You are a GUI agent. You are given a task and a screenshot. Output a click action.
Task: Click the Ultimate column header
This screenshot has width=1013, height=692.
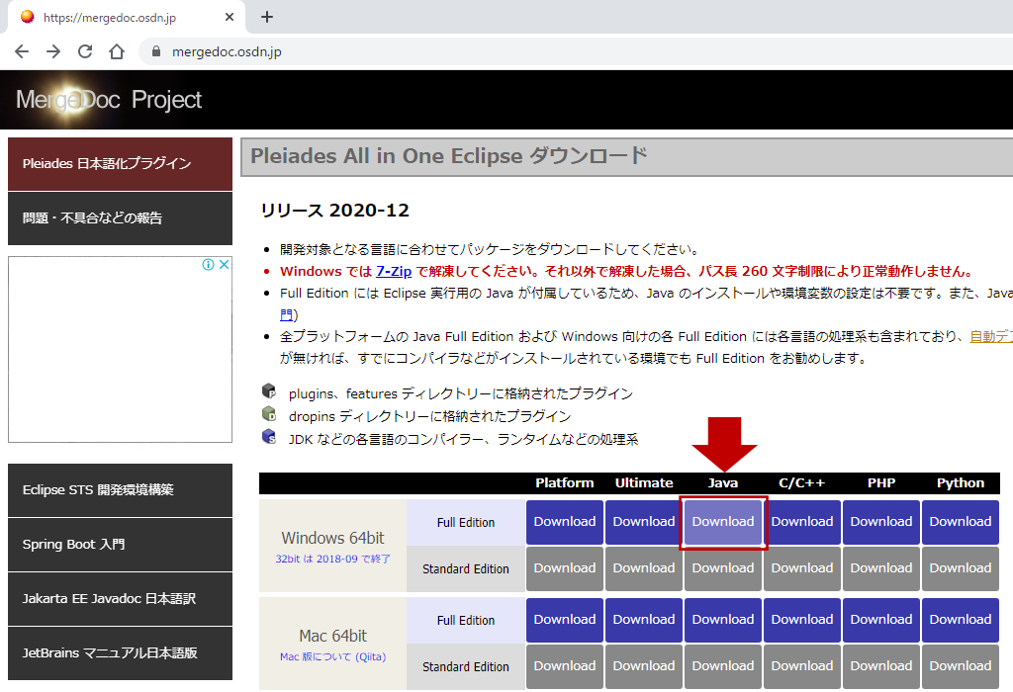point(644,482)
